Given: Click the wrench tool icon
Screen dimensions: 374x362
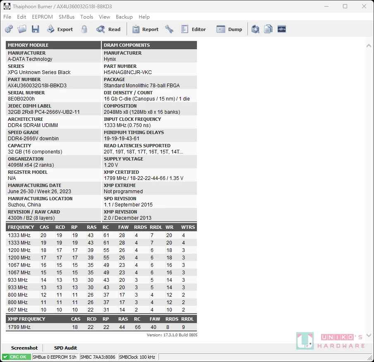Looking at the screenshot, I should point(169,29).
